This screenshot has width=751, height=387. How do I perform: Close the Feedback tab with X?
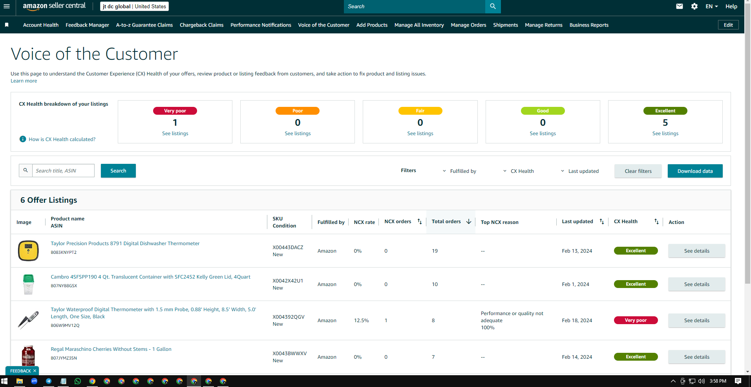point(35,370)
